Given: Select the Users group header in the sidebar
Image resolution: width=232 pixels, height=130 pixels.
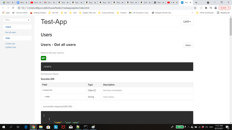Looking at the screenshot, I should [x=17, y=27].
